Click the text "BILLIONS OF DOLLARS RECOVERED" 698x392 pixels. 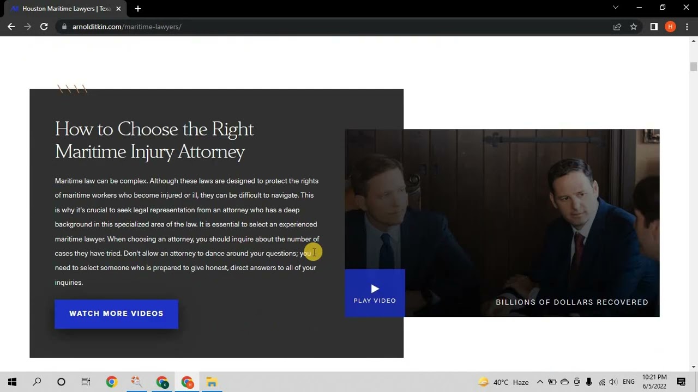pyautogui.click(x=572, y=302)
